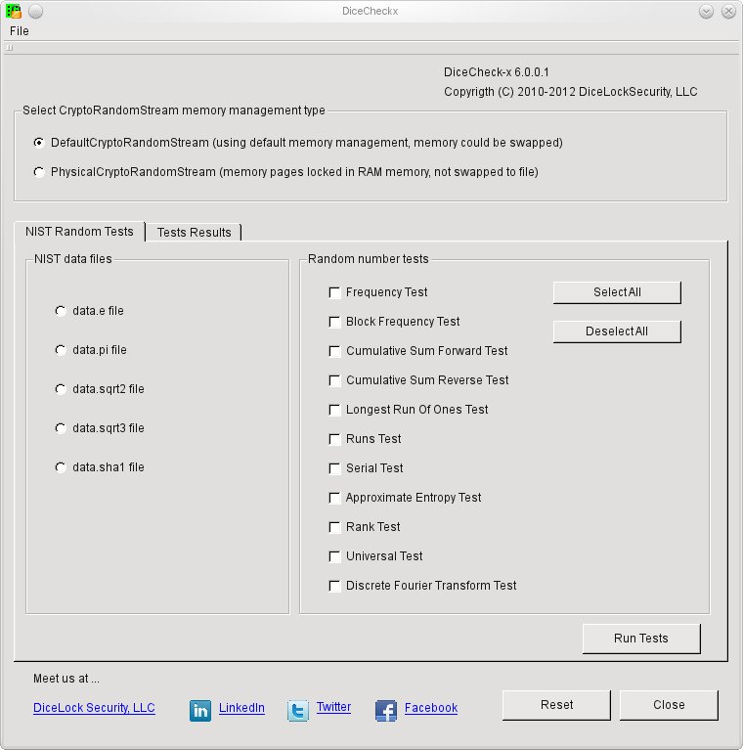Click the LinkedIn logo icon

pyautogui.click(x=200, y=710)
